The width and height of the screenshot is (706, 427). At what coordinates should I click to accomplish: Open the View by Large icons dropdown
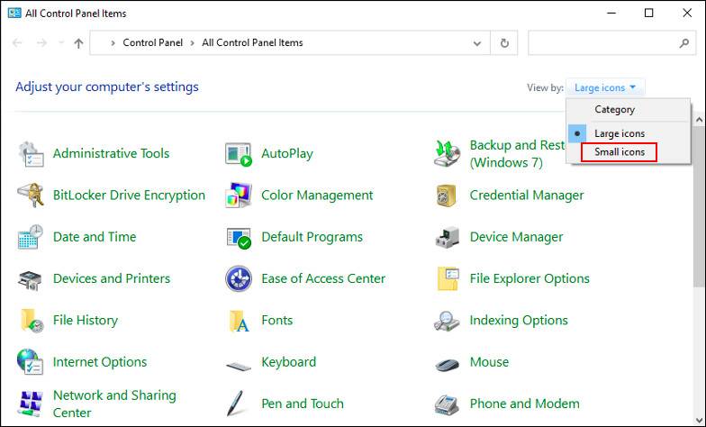[x=605, y=87]
